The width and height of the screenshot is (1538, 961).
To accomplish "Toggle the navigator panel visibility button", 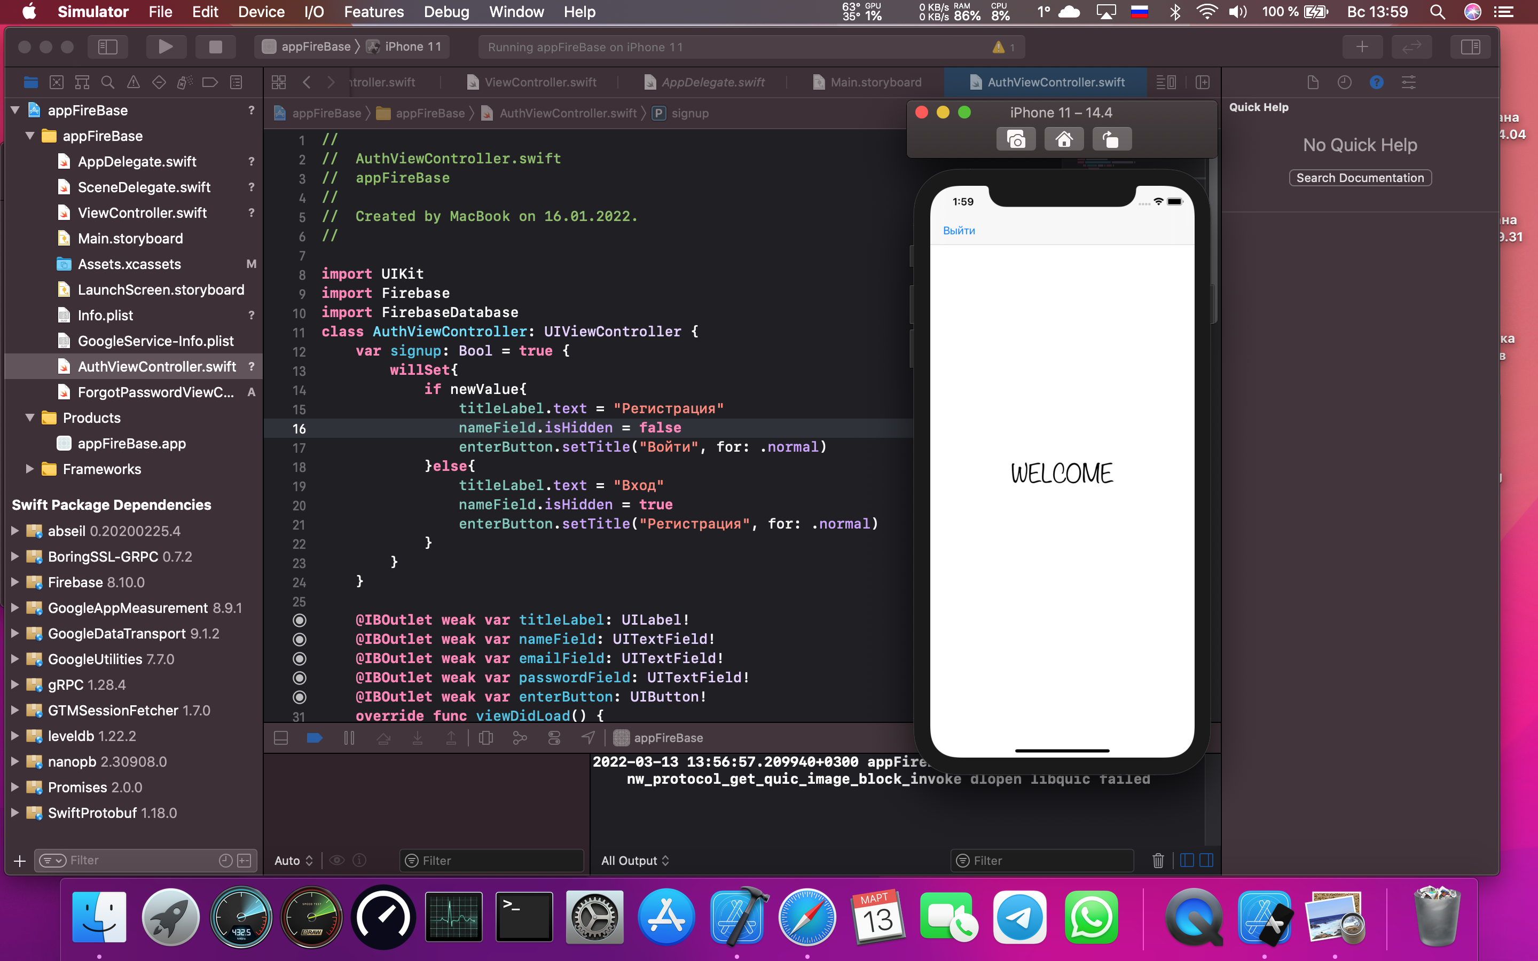I will click(107, 46).
